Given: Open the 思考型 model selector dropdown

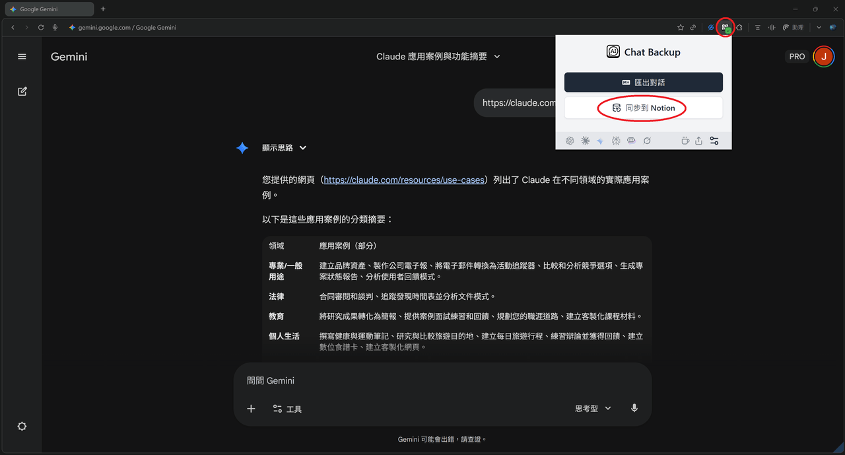Looking at the screenshot, I should [593, 409].
